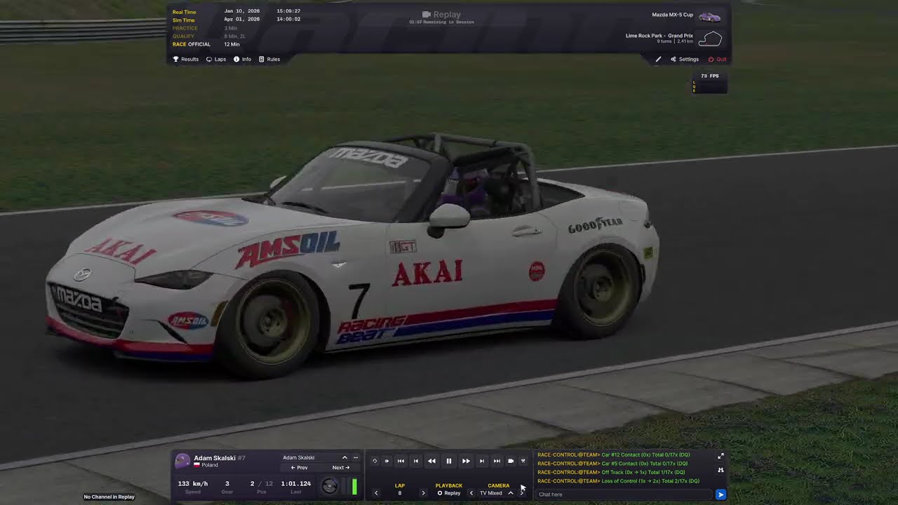Screen dimensions: 898x505
Task: Click Adam Skalski's helmet icon
Action: [x=182, y=461]
